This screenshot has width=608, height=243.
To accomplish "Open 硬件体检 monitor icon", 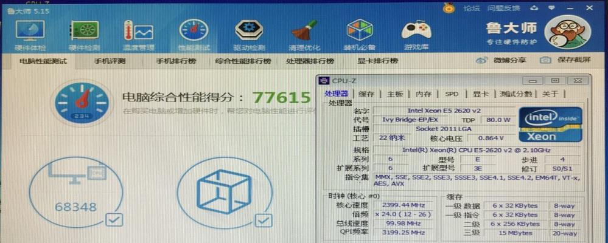I will (x=30, y=32).
